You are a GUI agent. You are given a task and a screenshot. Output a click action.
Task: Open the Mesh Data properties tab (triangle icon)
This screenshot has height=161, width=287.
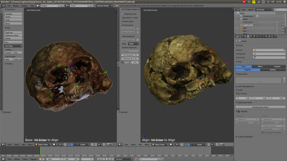tap(263, 37)
